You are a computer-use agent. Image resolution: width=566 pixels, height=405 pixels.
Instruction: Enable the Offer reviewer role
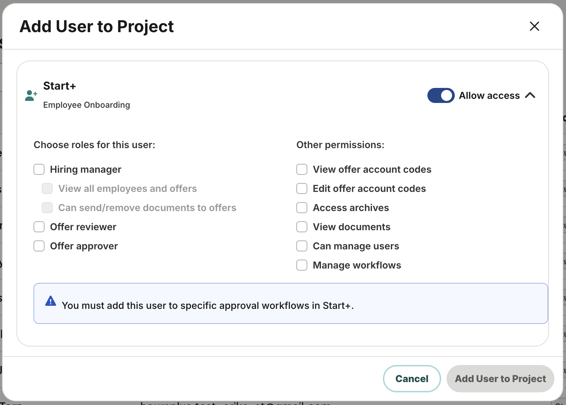coord(39,227)
